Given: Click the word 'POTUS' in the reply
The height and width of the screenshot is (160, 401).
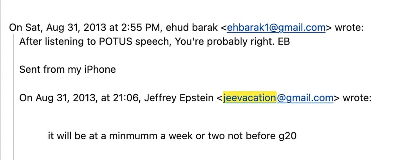Looking at the screenshot, I should coord(107,41).
